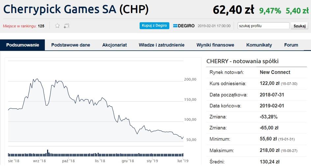Click the favorite star icon

point(57,26)
